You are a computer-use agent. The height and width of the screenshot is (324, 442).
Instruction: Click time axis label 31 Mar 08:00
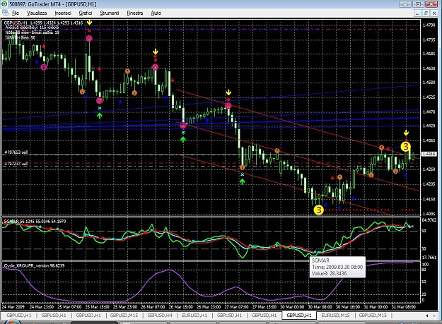click(x=403, y=307)
